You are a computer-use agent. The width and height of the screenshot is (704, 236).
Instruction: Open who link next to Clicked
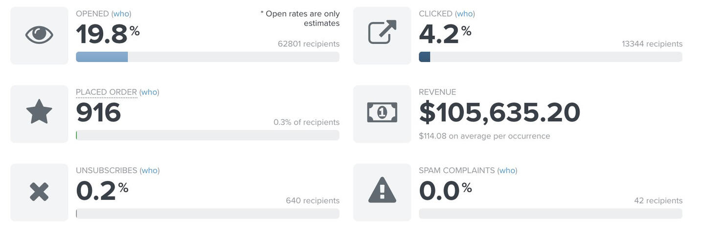tap(465, 14)
